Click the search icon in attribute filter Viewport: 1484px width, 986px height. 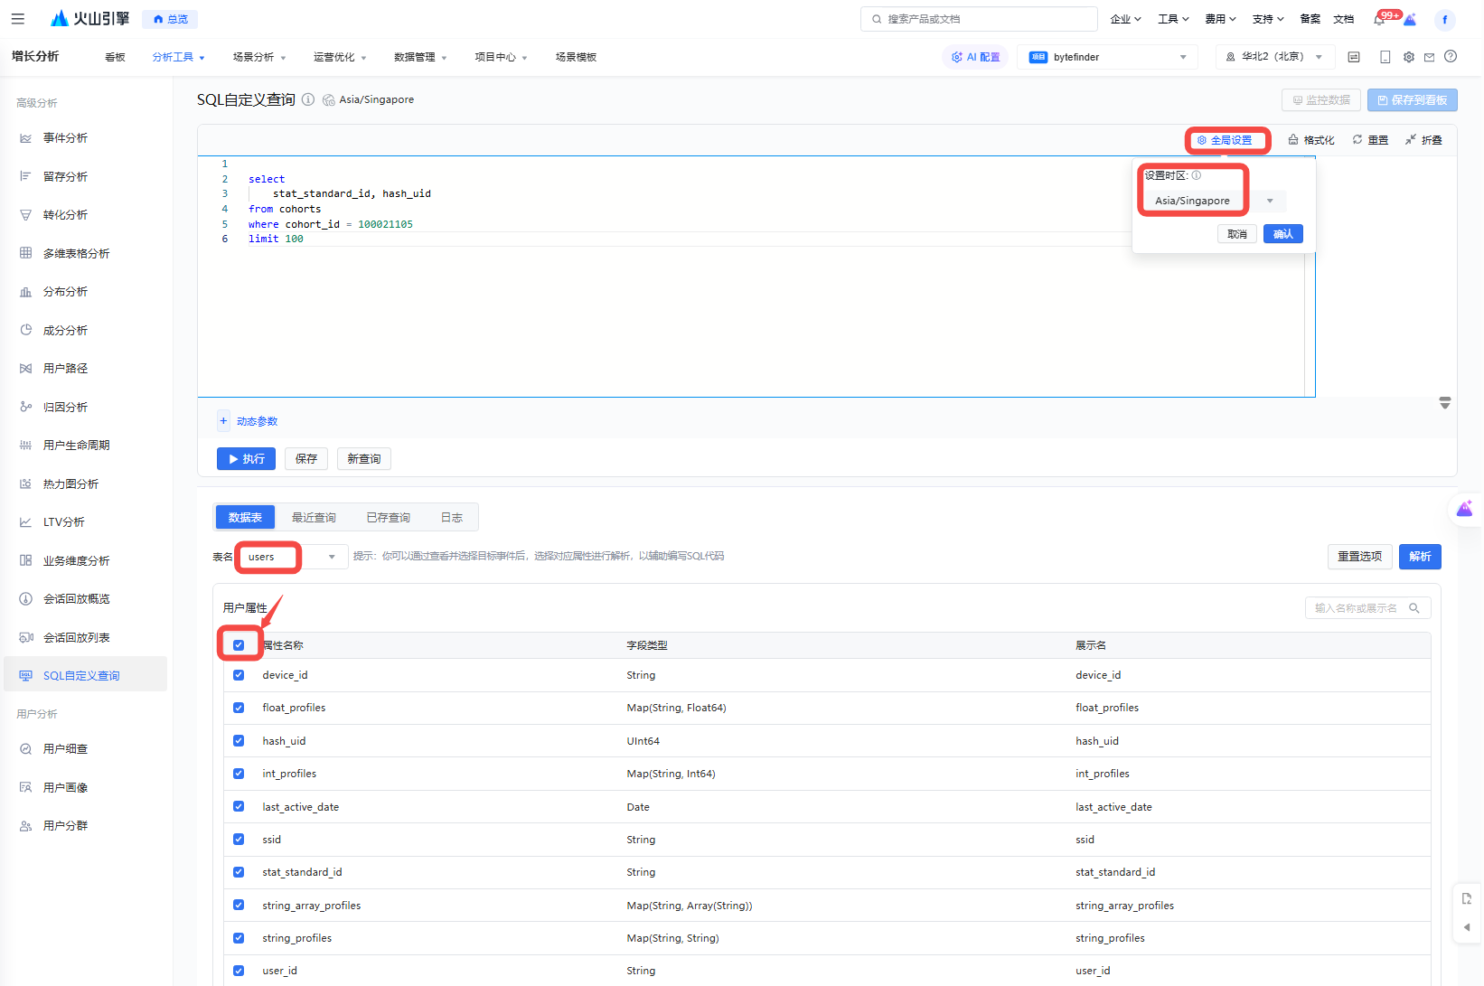[x=1414, y=608]
